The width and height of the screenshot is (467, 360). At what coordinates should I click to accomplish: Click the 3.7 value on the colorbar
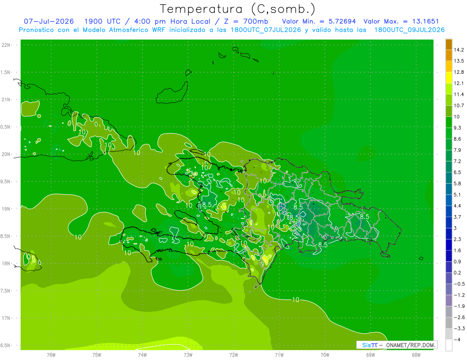tap(458, 217)
